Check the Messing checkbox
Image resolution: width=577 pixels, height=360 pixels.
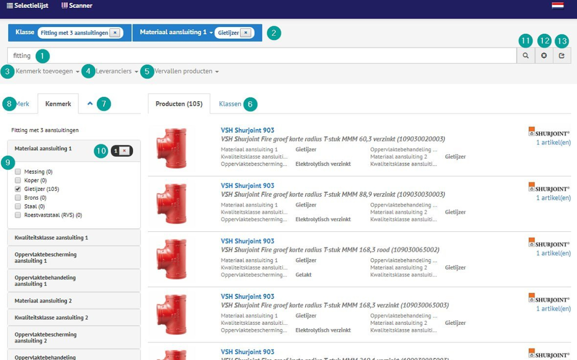pyautogui.click(x=18, y=172)
